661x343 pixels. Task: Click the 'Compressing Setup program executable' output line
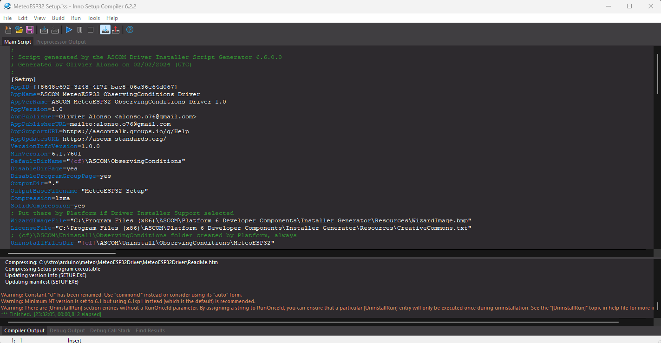52,269
